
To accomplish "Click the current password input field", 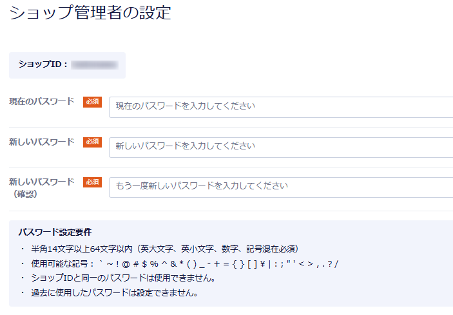I will click(281, 106).
